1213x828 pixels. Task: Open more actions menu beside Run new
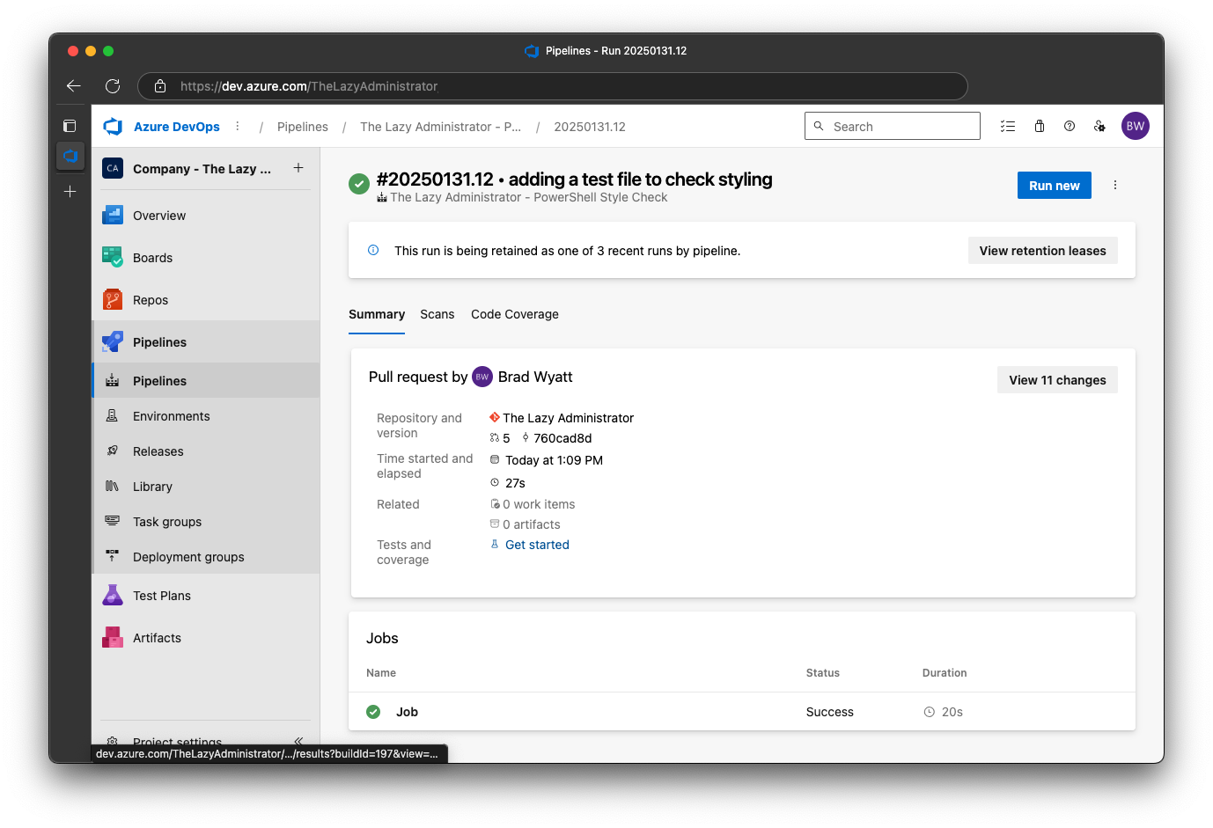pos(1115,185)
